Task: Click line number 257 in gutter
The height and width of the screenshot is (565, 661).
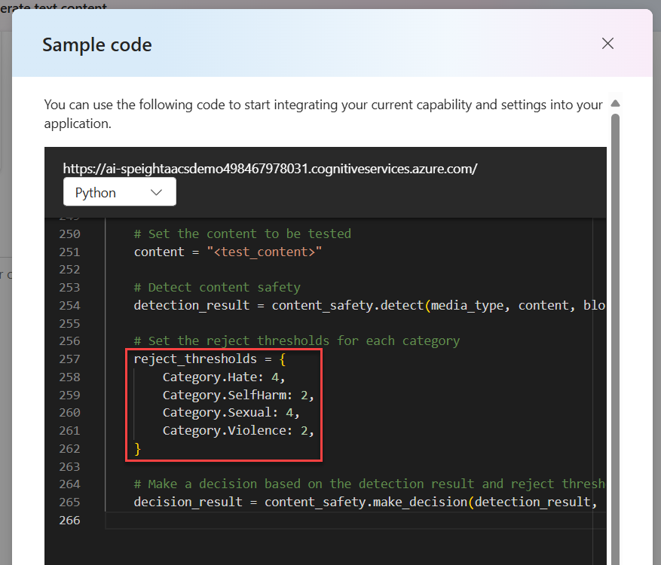Action: point(69,359)
